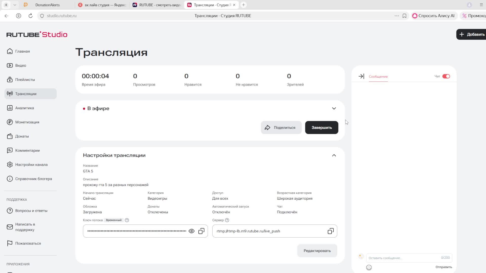486x273 pixels.
Task: Switch to the DonationAlerts browser tab
Action: (x=47, y=5)
